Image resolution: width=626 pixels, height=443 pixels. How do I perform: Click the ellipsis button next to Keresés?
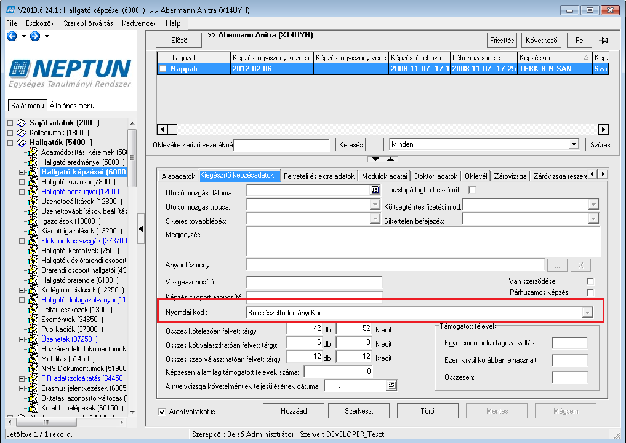pyautogui.click(x=377, y=144)
